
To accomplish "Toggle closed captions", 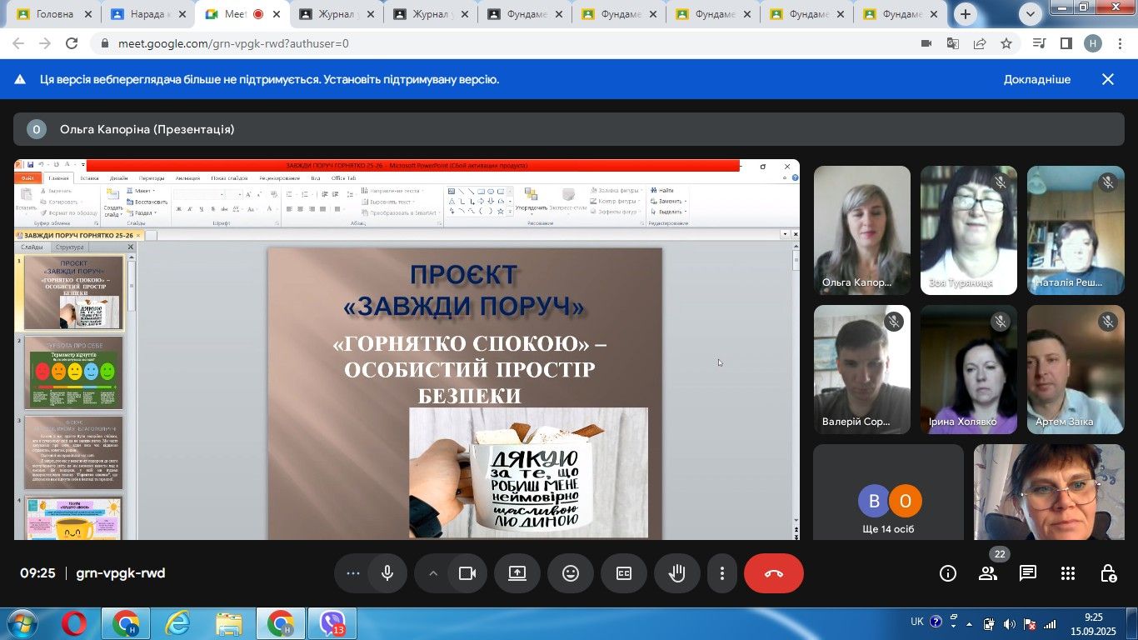I will (624, 573).
